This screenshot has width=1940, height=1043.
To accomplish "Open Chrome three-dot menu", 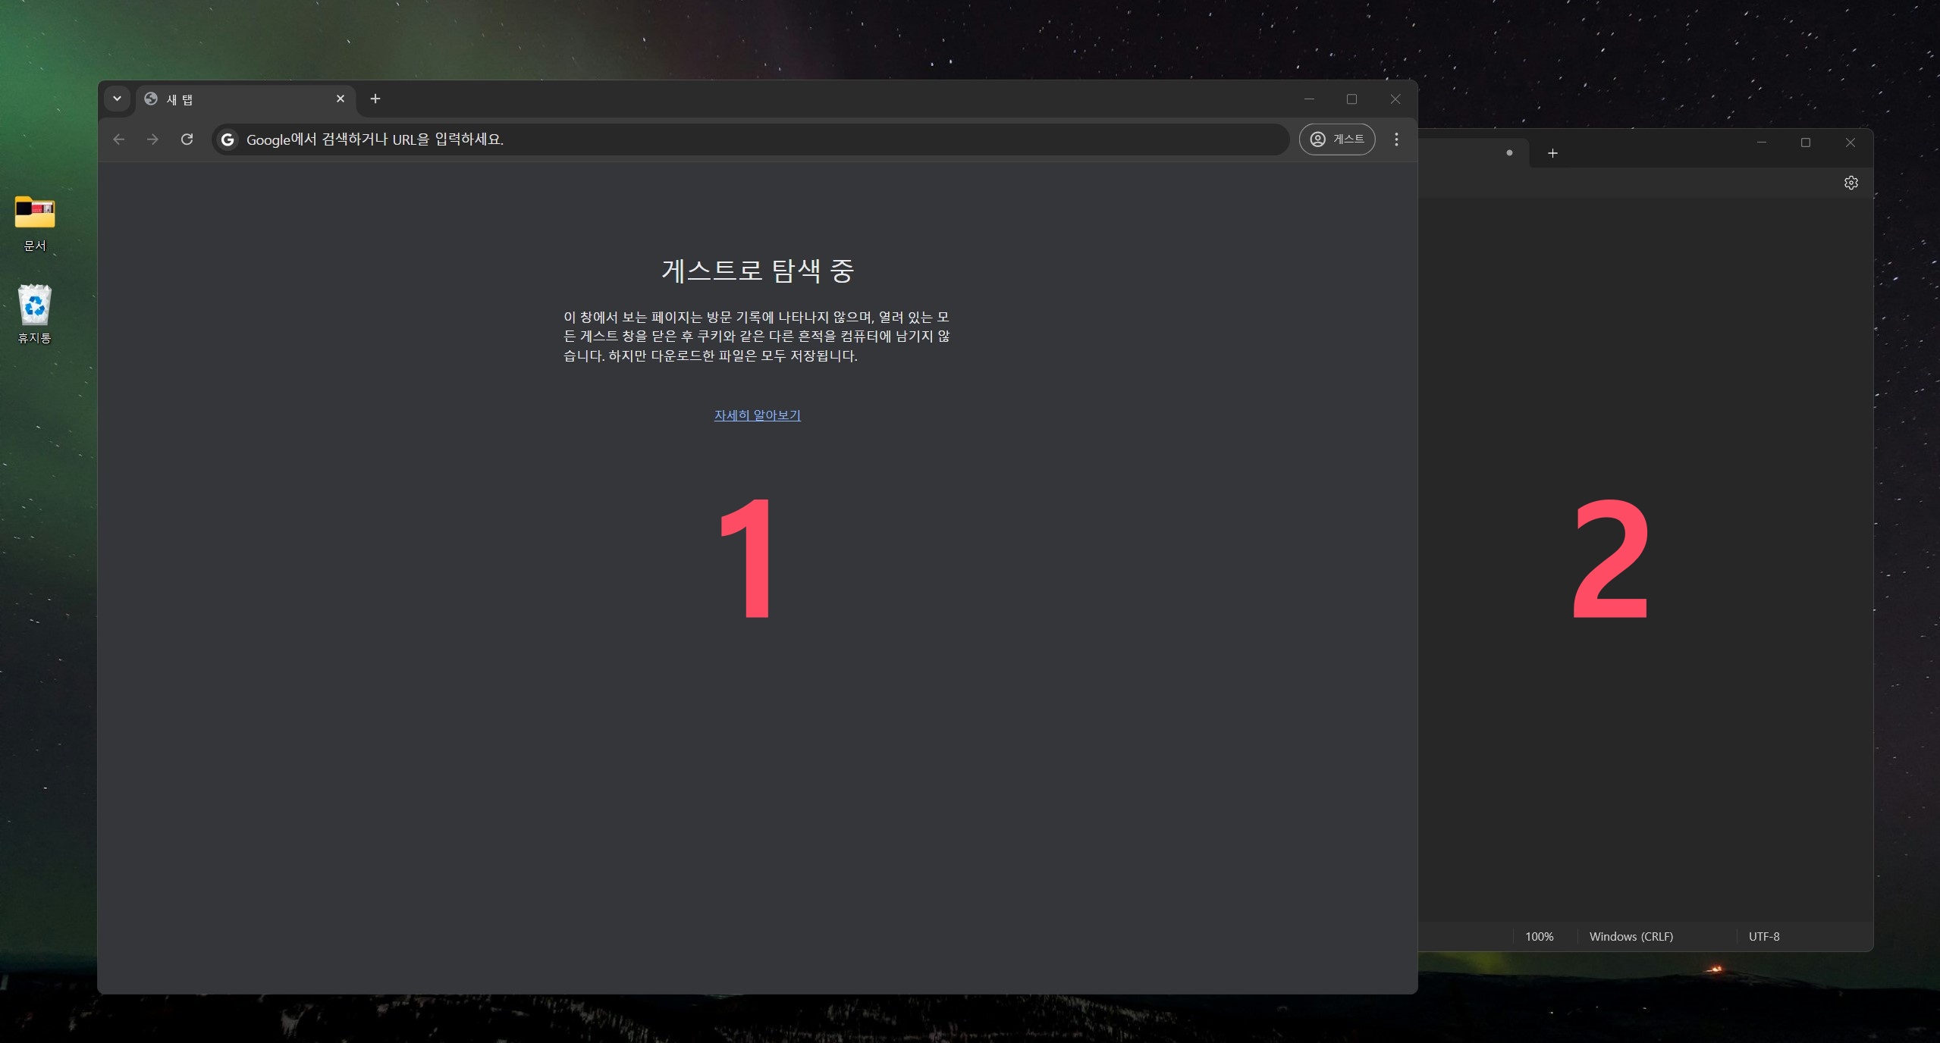I will click(x=1396, y=139).
